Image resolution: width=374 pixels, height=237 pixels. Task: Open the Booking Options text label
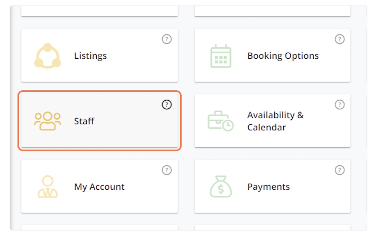click(283, 56)
